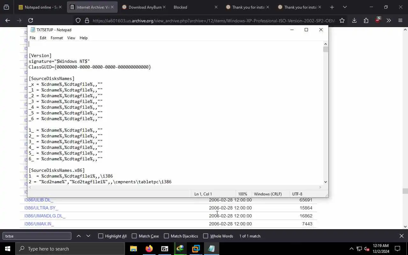Open File Explorer from taskbar
408x255 pixels.
[x=134, y=249]
